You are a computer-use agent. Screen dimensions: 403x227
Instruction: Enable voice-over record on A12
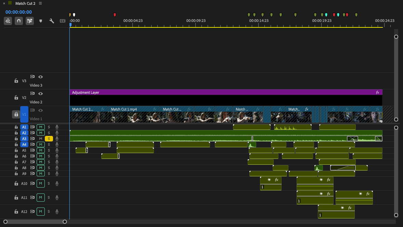click(57, 212)
